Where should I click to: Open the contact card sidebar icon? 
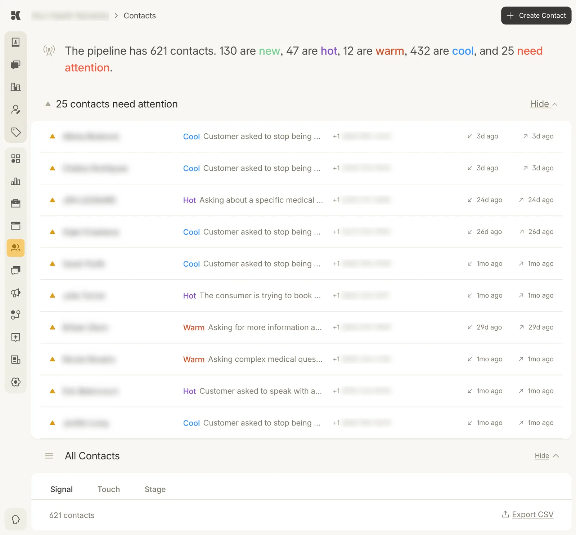15,43
